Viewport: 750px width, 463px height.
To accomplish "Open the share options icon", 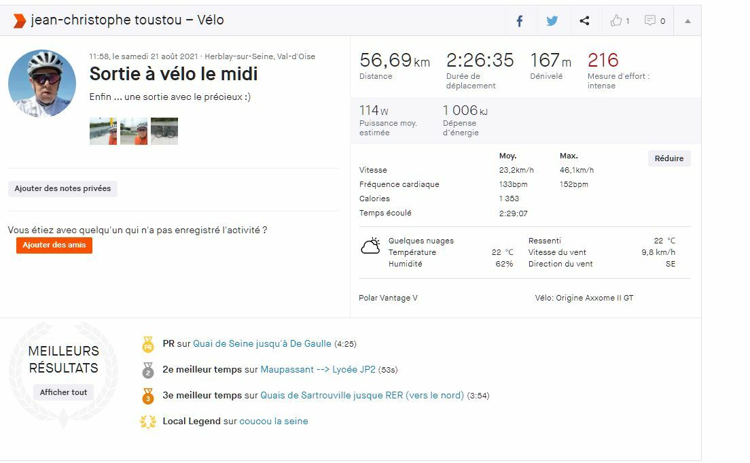I will 584,21.
